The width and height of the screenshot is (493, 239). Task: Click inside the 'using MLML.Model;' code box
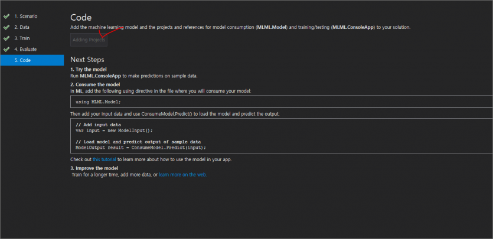click(282, 102)
